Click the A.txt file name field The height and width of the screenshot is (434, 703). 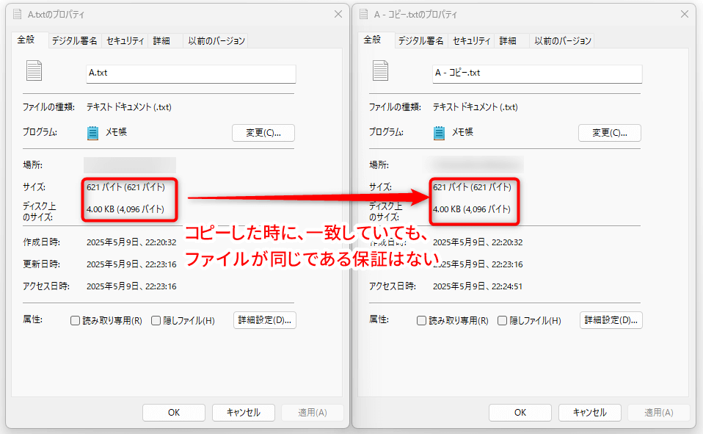[x=191, y=73]
